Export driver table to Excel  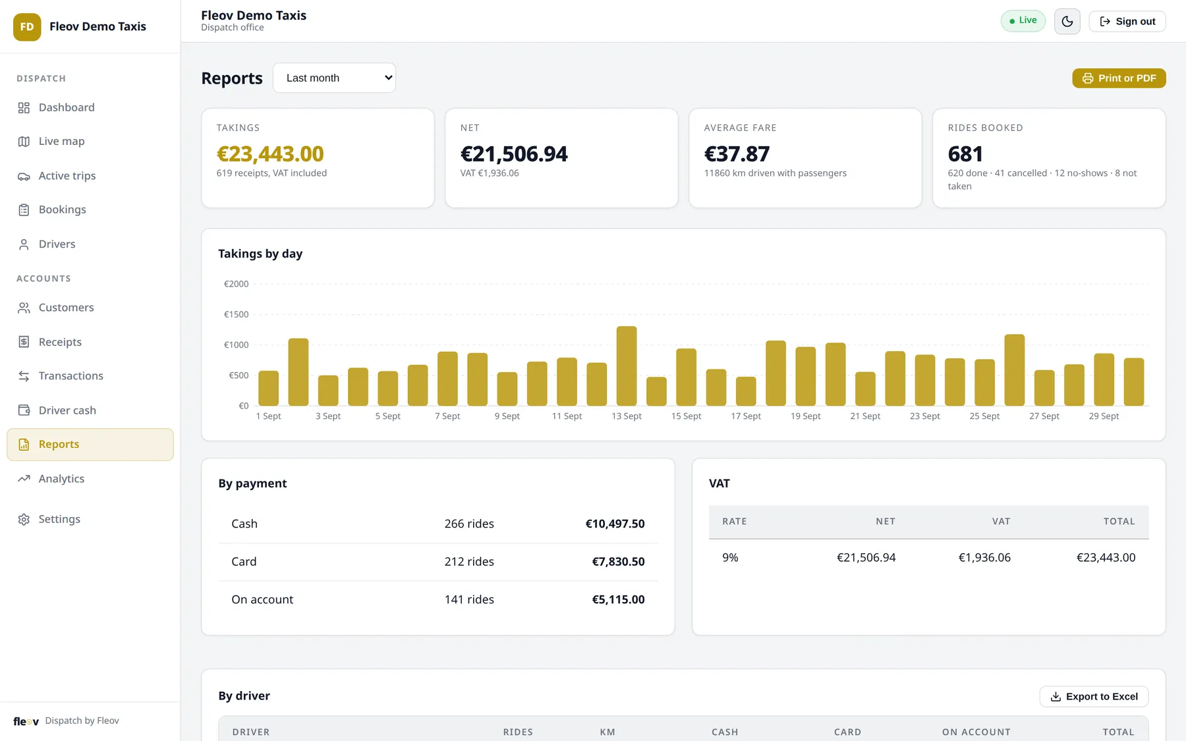[x=1094, y=696]
